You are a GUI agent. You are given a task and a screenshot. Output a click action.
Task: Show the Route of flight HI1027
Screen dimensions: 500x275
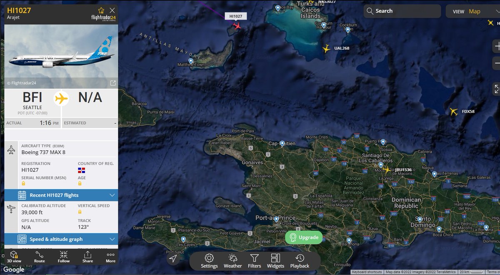tap(39, 256)
